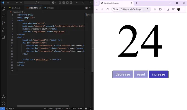Close the JavaScript Counter browser tab

tap(131, 3)
